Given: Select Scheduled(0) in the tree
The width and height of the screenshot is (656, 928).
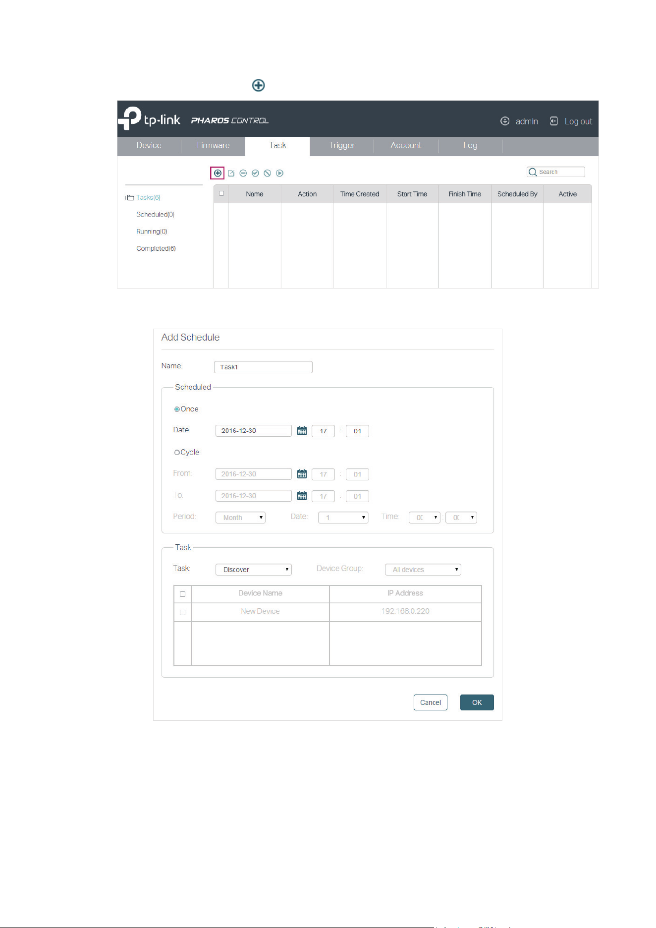Looking at the screenshot, I should 155,215.
